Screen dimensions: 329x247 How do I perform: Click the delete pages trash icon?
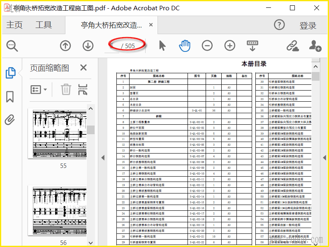point(66,89)
